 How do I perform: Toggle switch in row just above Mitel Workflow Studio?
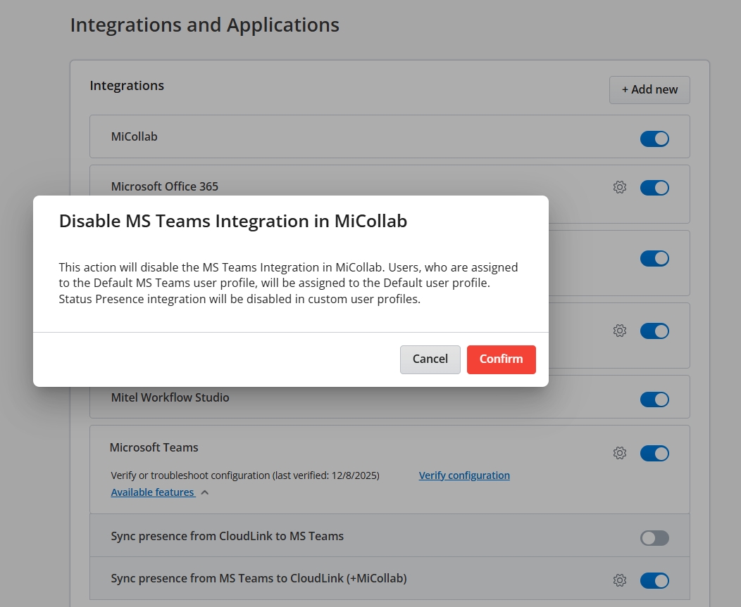654,331
